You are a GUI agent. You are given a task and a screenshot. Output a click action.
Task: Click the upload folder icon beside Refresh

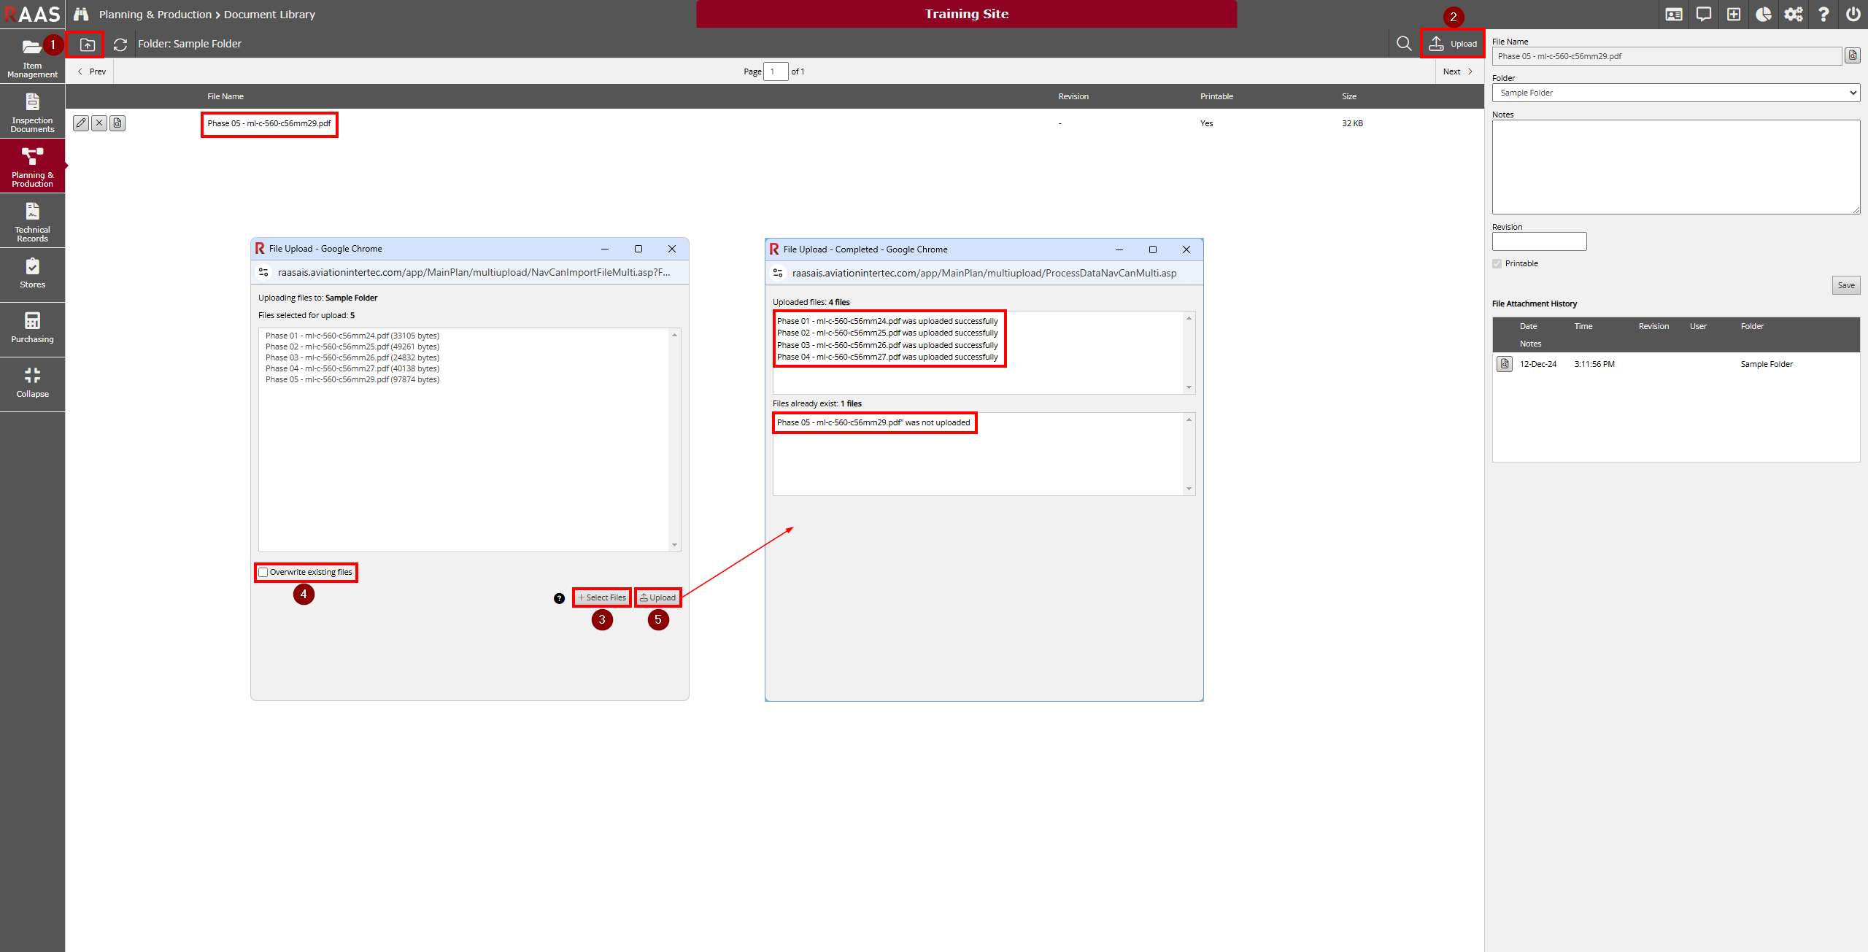(87, 44)
